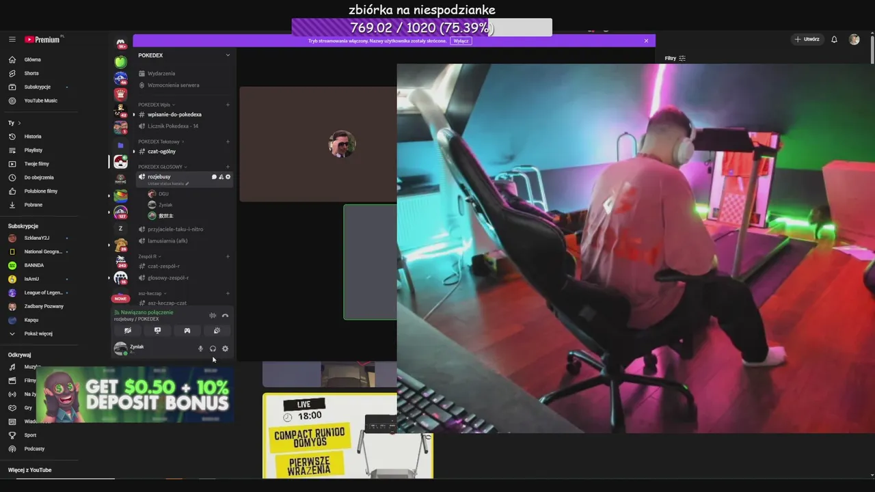Go to YouTube Główna page

[32, 59]
